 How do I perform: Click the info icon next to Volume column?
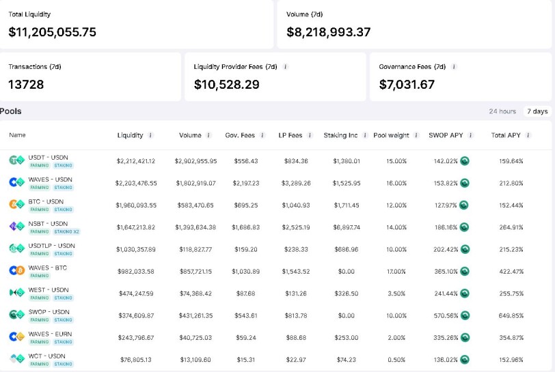pyautogui.click(x=208, y=135)
